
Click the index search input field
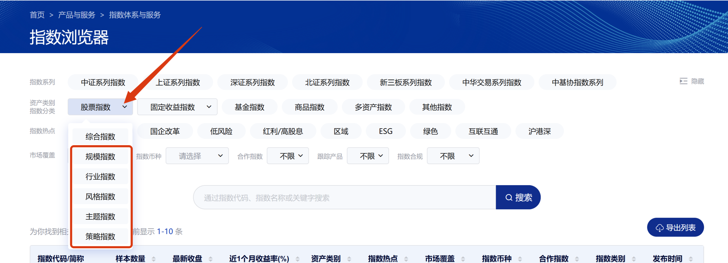click(341, 197)
